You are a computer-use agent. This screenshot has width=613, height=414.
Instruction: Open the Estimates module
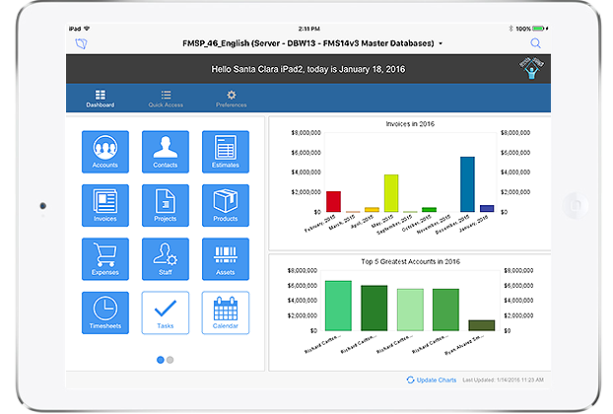point(226,152)
